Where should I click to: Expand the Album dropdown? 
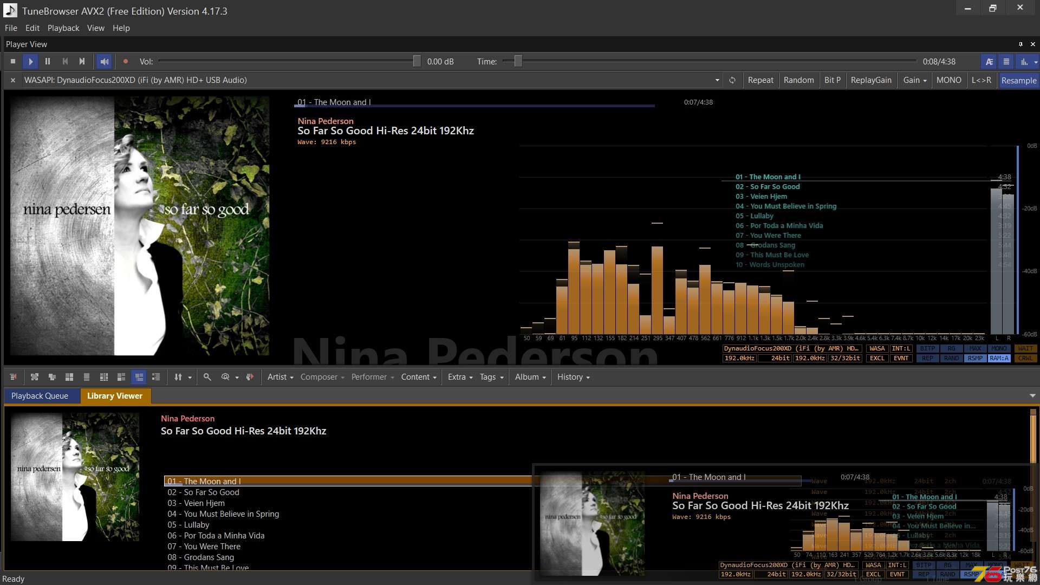click(x=530, y=377)
